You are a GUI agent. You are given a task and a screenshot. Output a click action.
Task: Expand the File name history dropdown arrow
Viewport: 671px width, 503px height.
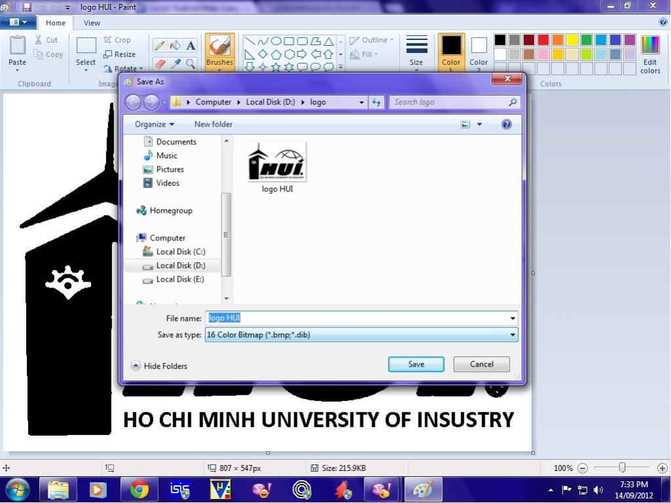click(512, 318)
